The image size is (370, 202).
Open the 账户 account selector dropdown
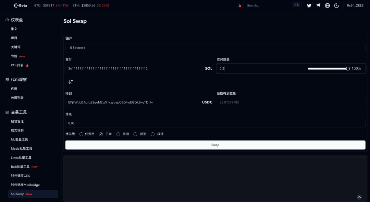(x=215, y=48)
